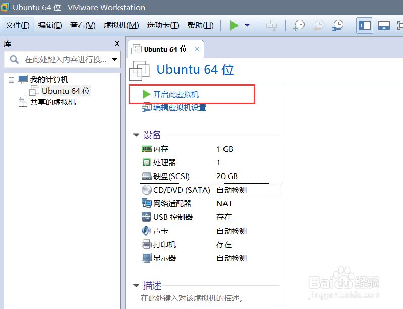This screenshot has width=403, height=309.
Task: Open the power options dropdown arrow
Action: tap(247, 25)
